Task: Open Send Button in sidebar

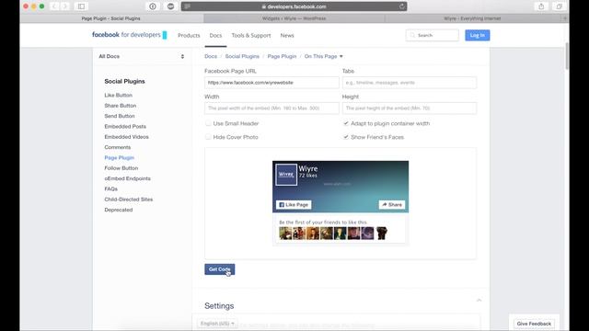Action: [120, 116]
